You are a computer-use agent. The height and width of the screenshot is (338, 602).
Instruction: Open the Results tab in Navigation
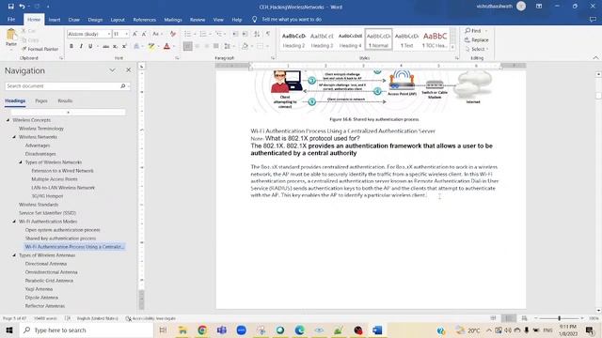65,100
